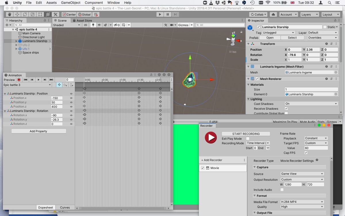The width and height of the screenshot is (345, 216).
Task: Go to next keyframe
Action: (x=45, y=80)
